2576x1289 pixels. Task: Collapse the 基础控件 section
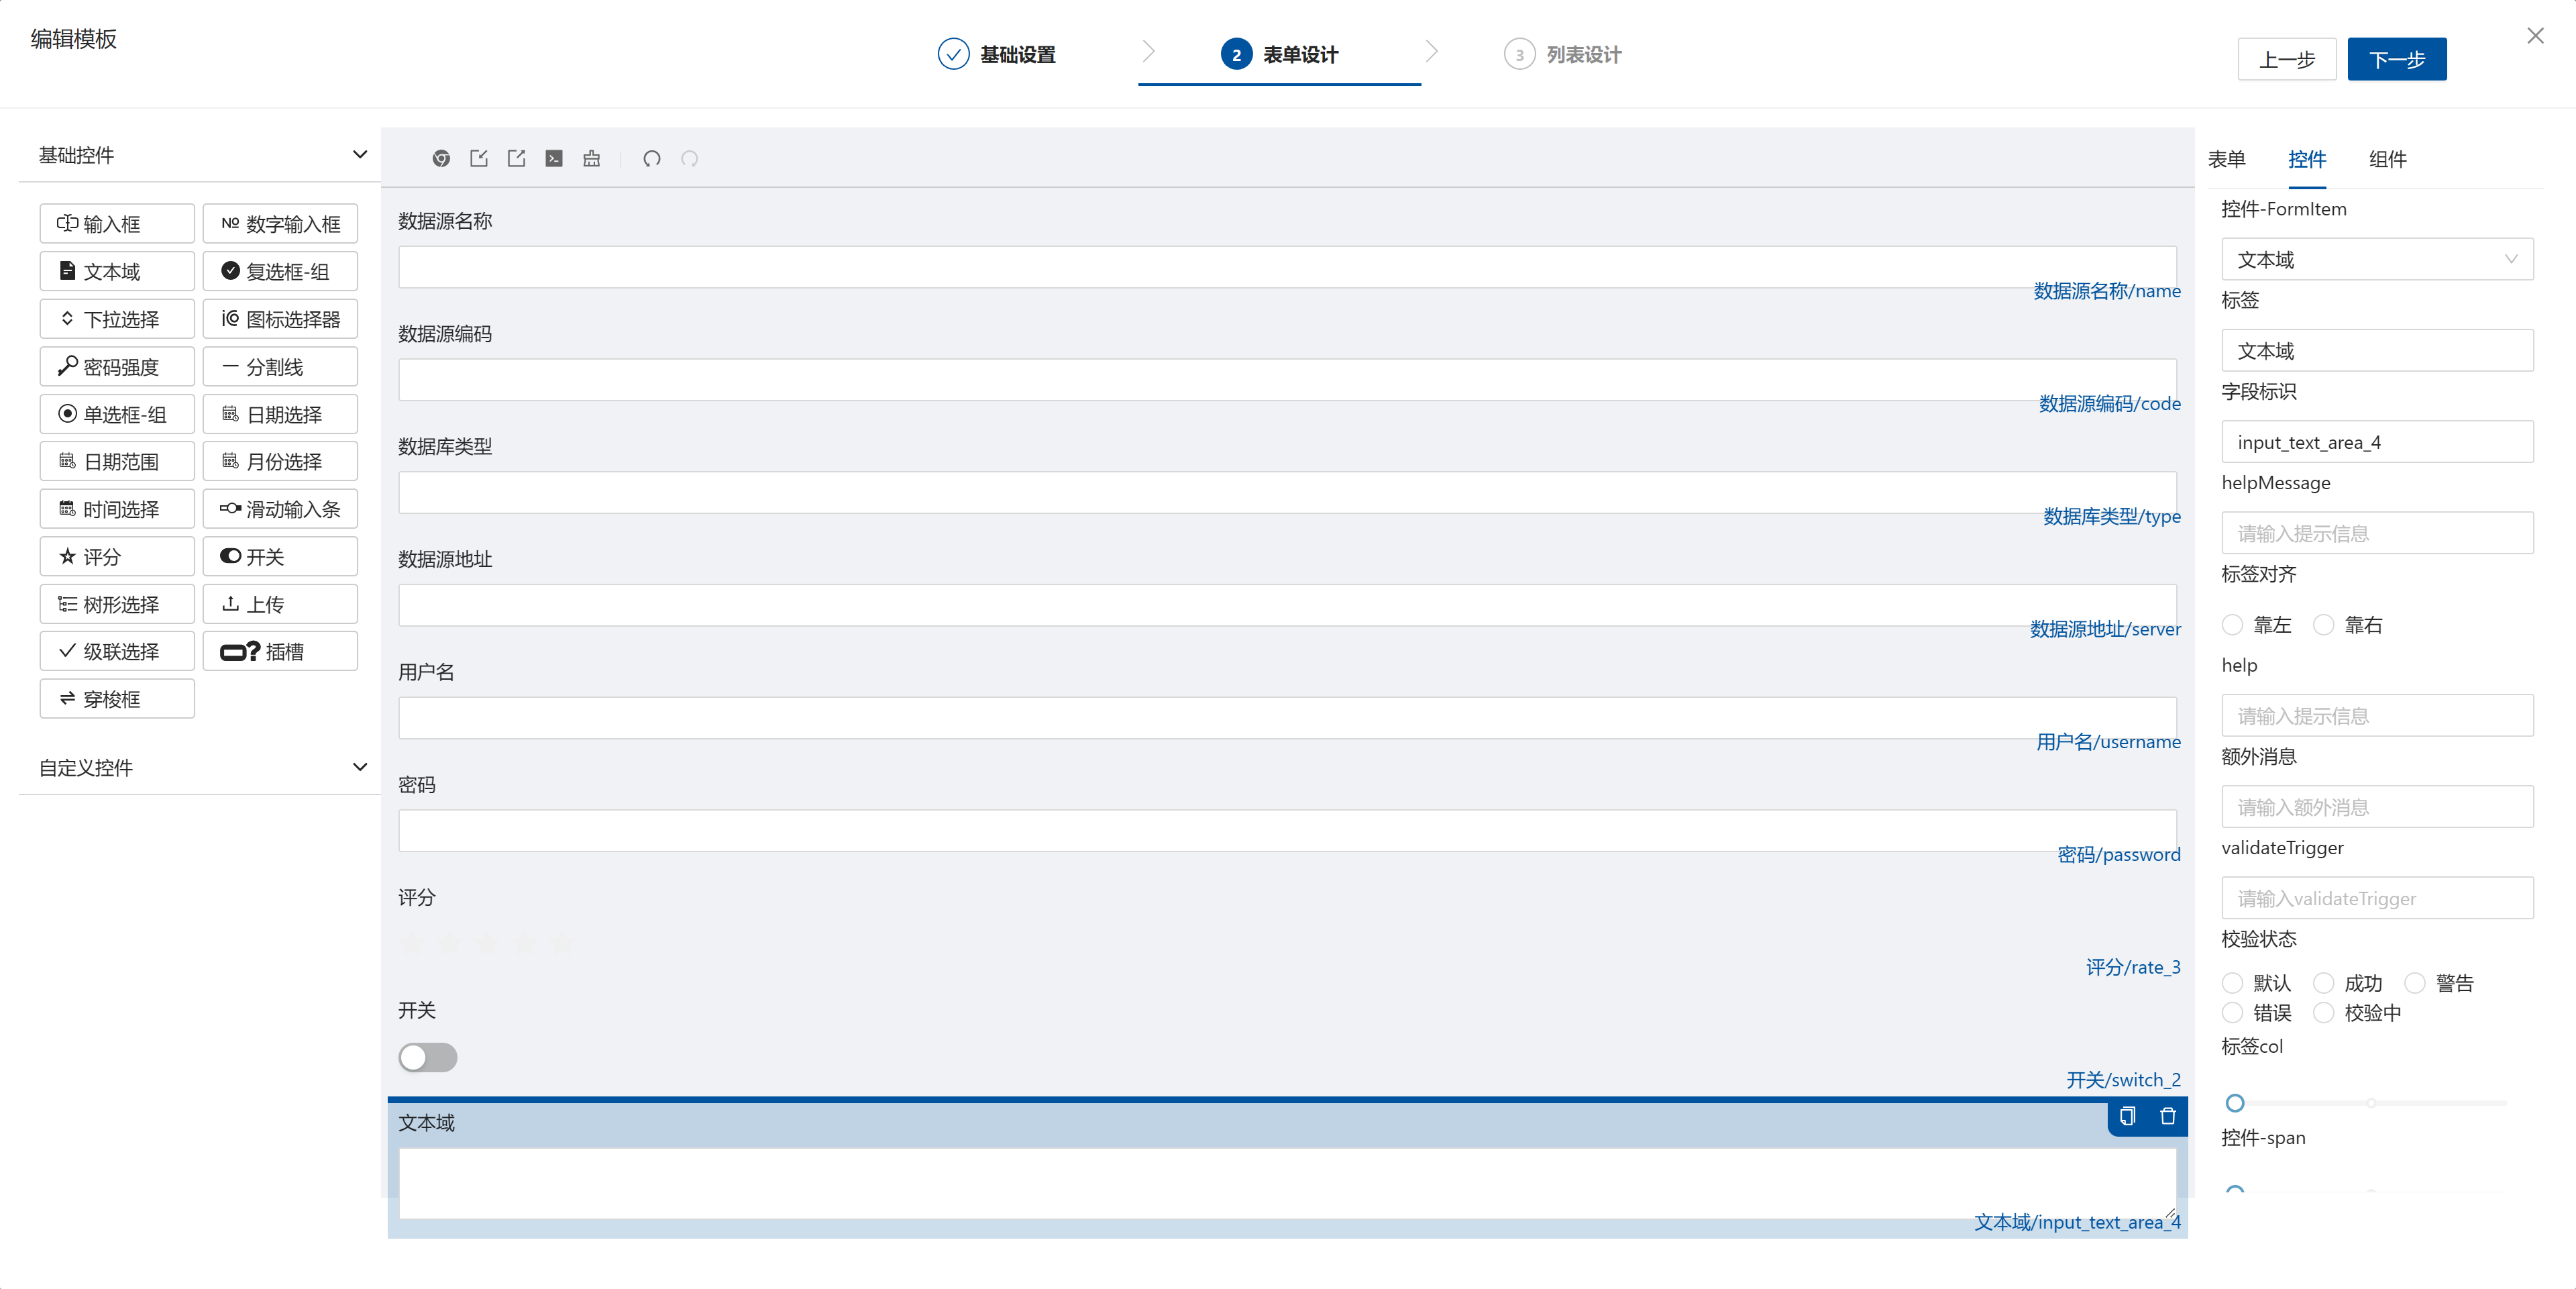[x=360, y=155]
